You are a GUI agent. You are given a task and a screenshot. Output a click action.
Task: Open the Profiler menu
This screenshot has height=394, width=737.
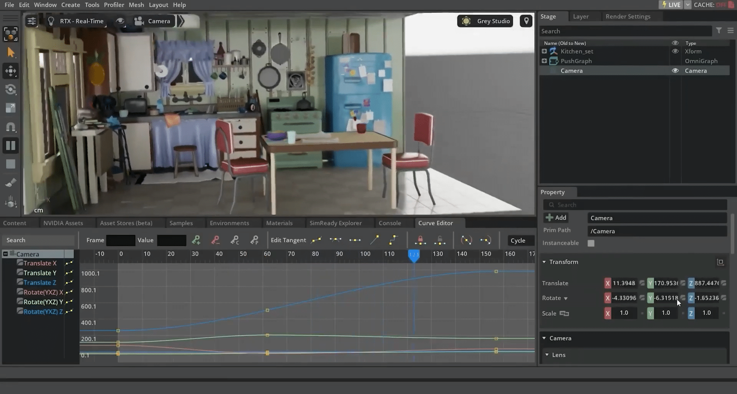click(x=114, y=5)
